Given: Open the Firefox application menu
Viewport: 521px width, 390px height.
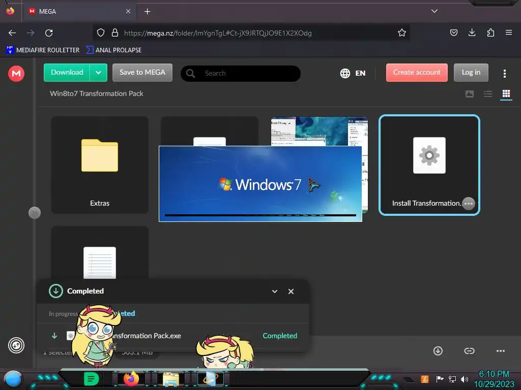Looking at the screenshot, I should coord(508,32).
